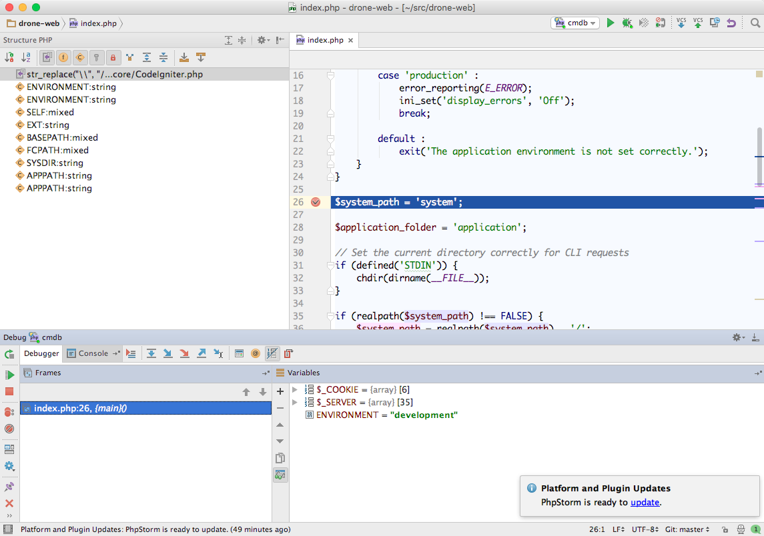Click Rerun cmdb debug icon
The image size is (764, 536).
pos(9,355)
